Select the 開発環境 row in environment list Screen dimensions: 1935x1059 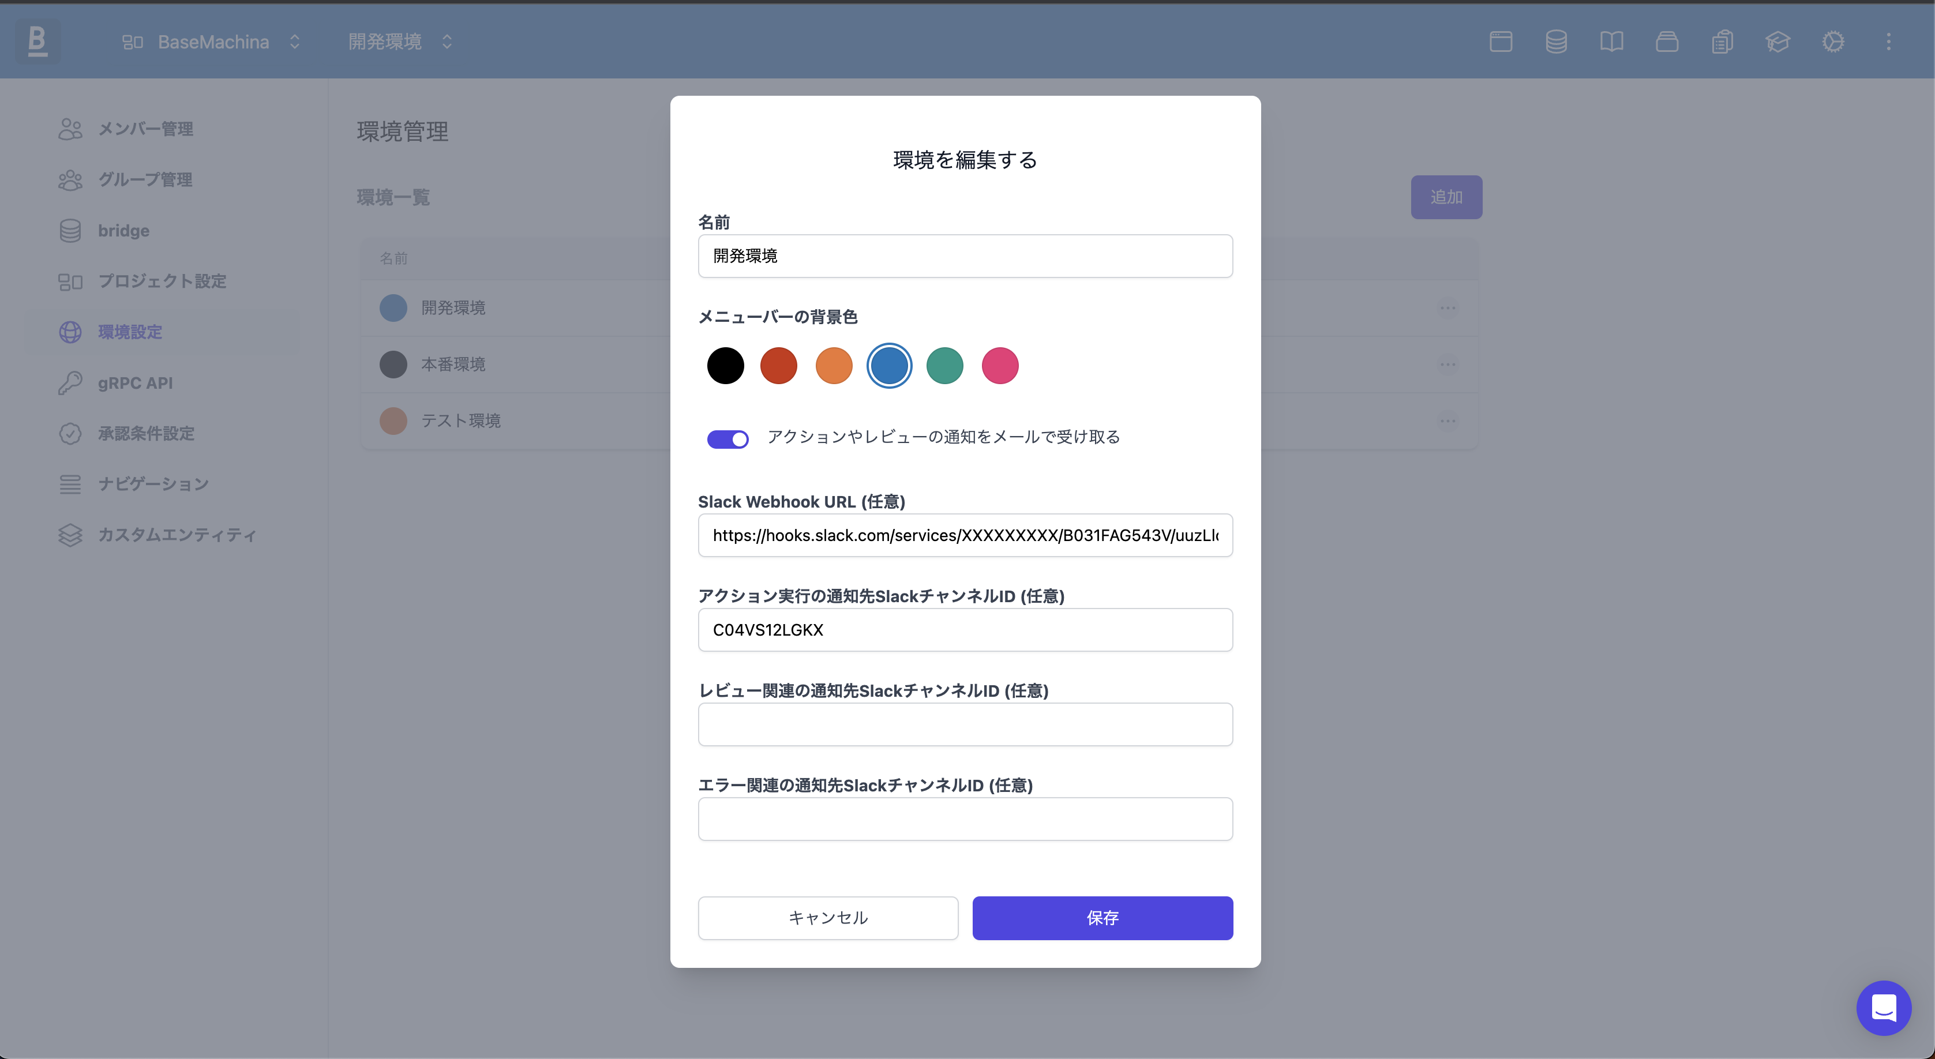coord(920,308)
